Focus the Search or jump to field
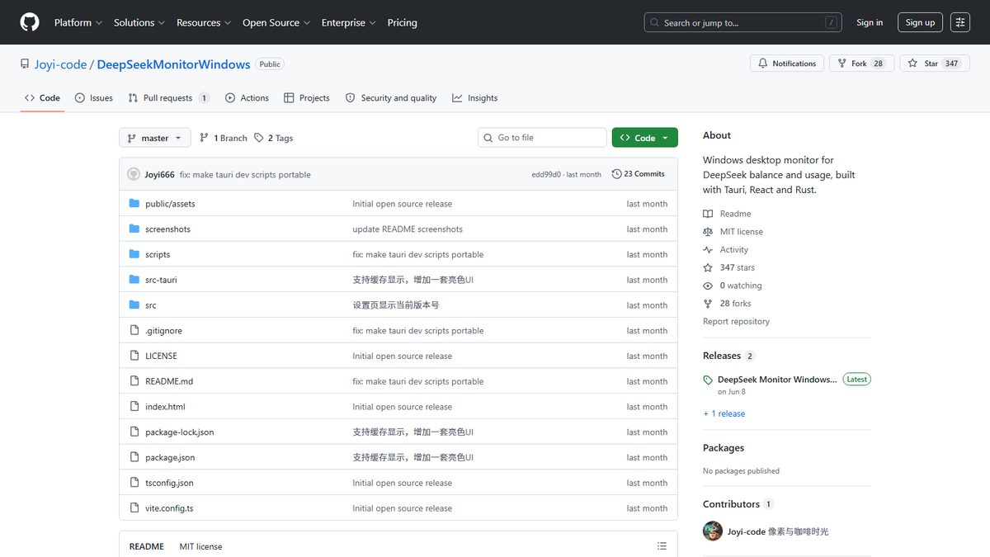Screen dimensions: 990x557 (x=742, y=22)
